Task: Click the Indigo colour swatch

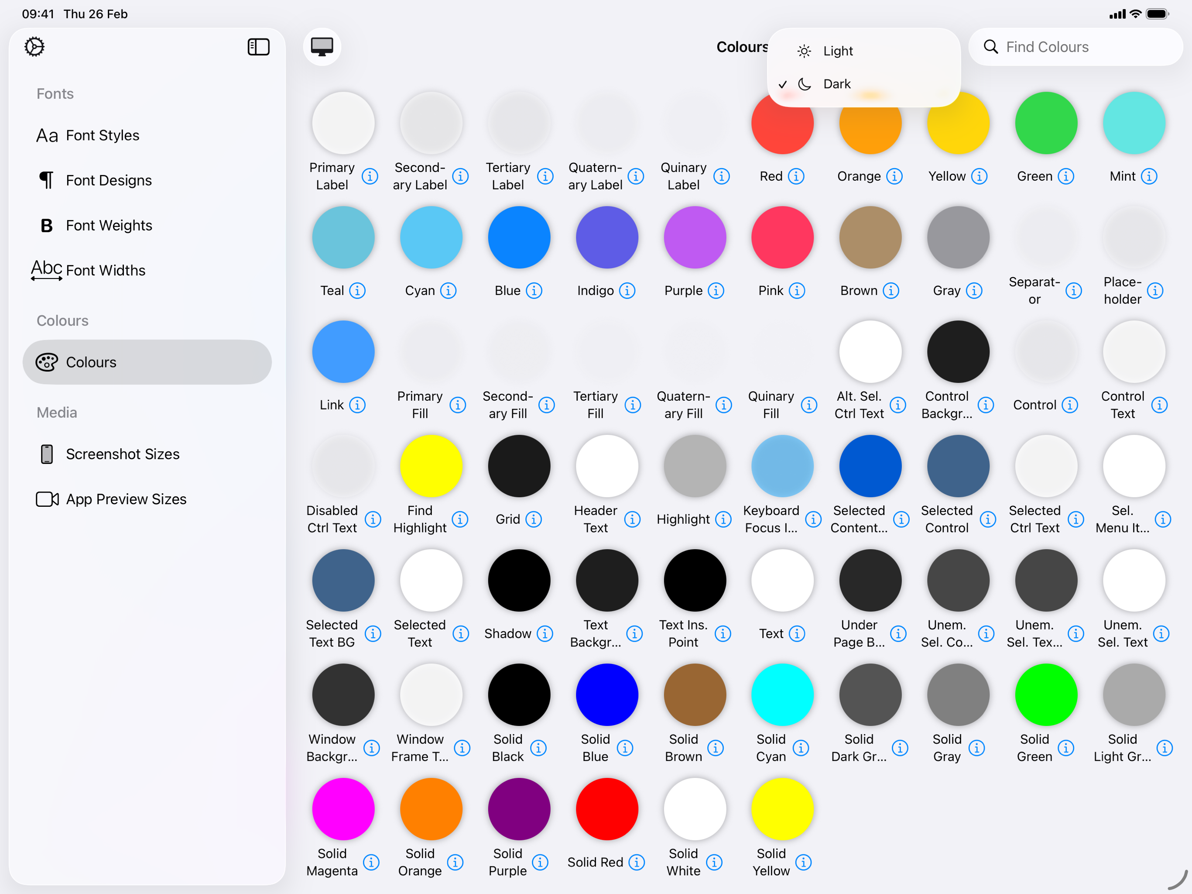Action: click(x=607, y=237)
